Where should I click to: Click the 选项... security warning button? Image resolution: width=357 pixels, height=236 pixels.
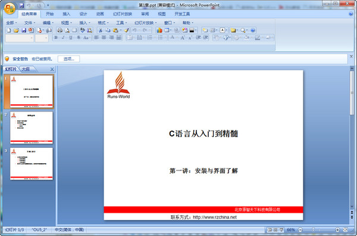[69, 59]
